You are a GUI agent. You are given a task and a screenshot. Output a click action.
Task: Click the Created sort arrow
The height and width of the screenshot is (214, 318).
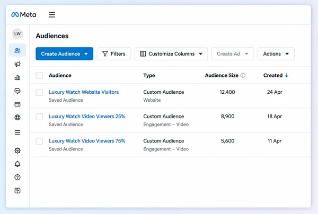click(x=287, y=75)
